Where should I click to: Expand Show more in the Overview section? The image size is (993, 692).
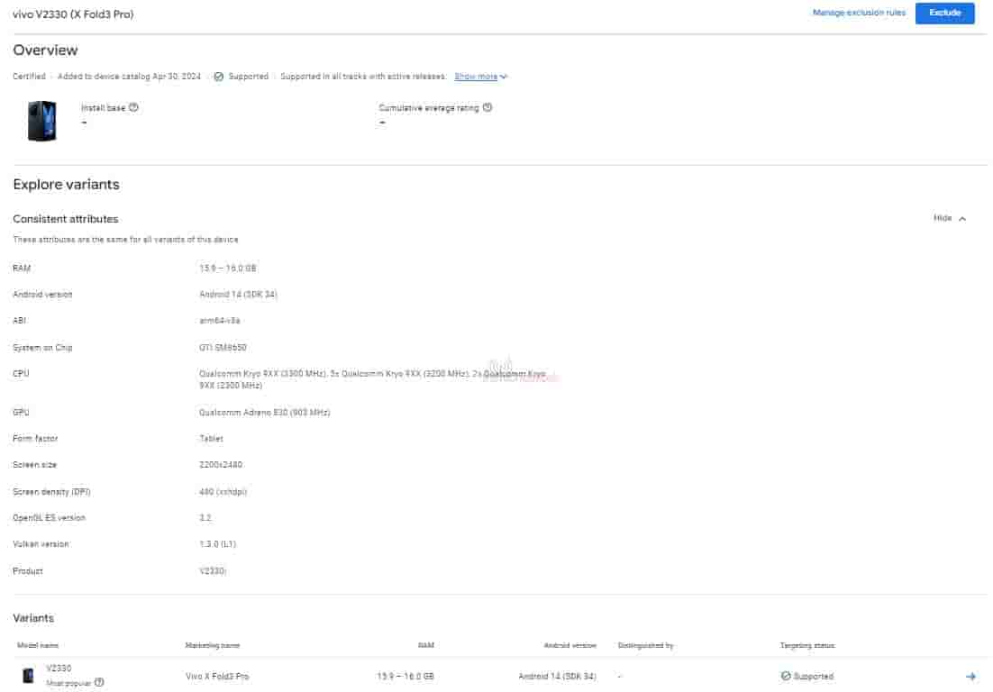pos(480,77)
